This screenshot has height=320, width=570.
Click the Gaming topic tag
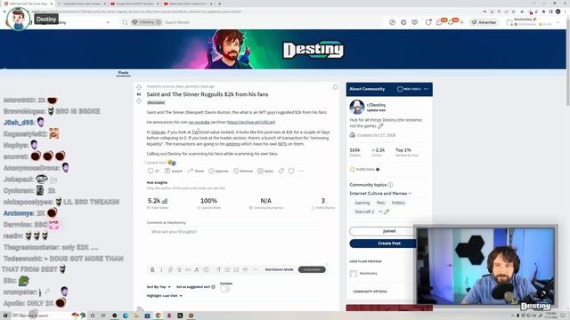(x=362, y=203)
